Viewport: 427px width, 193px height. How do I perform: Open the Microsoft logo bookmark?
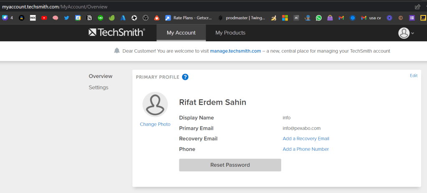(x=285, y=18)
